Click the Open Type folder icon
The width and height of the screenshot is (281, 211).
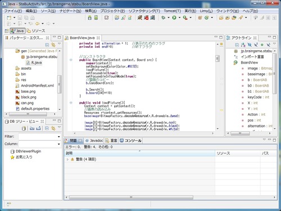tap(221, 17)
